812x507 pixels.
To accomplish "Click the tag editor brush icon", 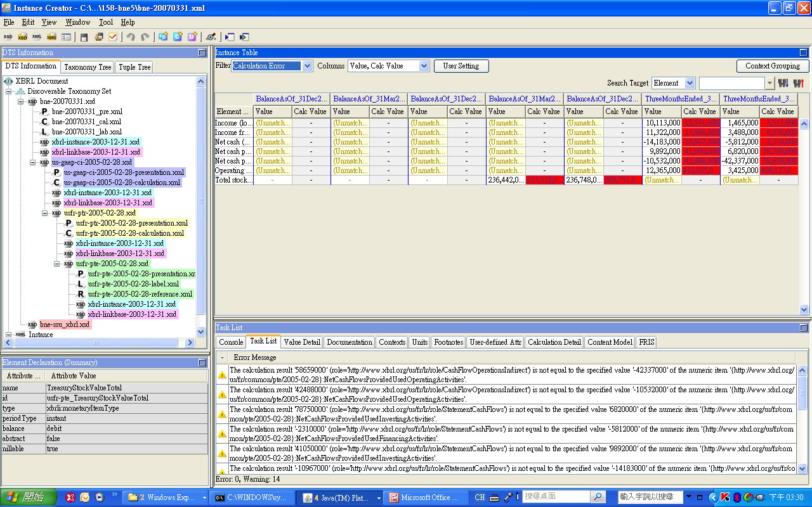I will pos(211,37).
